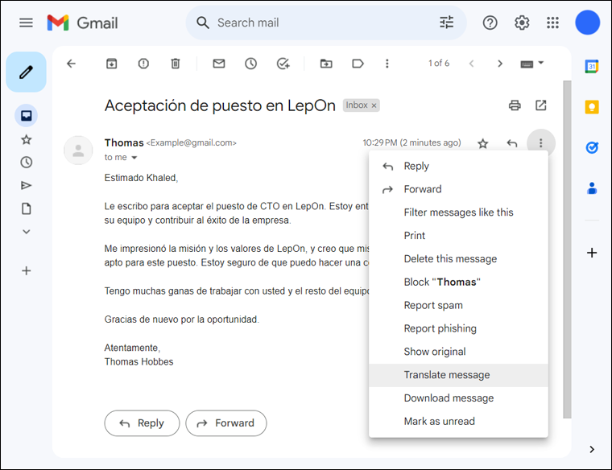Image resolution: width=612 pixels, height=470 pixels.
Task: Snooze email clock icon in toolbar
Action: (x=250, y=64)
